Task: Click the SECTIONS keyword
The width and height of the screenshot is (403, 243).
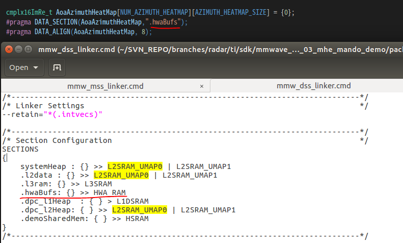Action: 20,149
